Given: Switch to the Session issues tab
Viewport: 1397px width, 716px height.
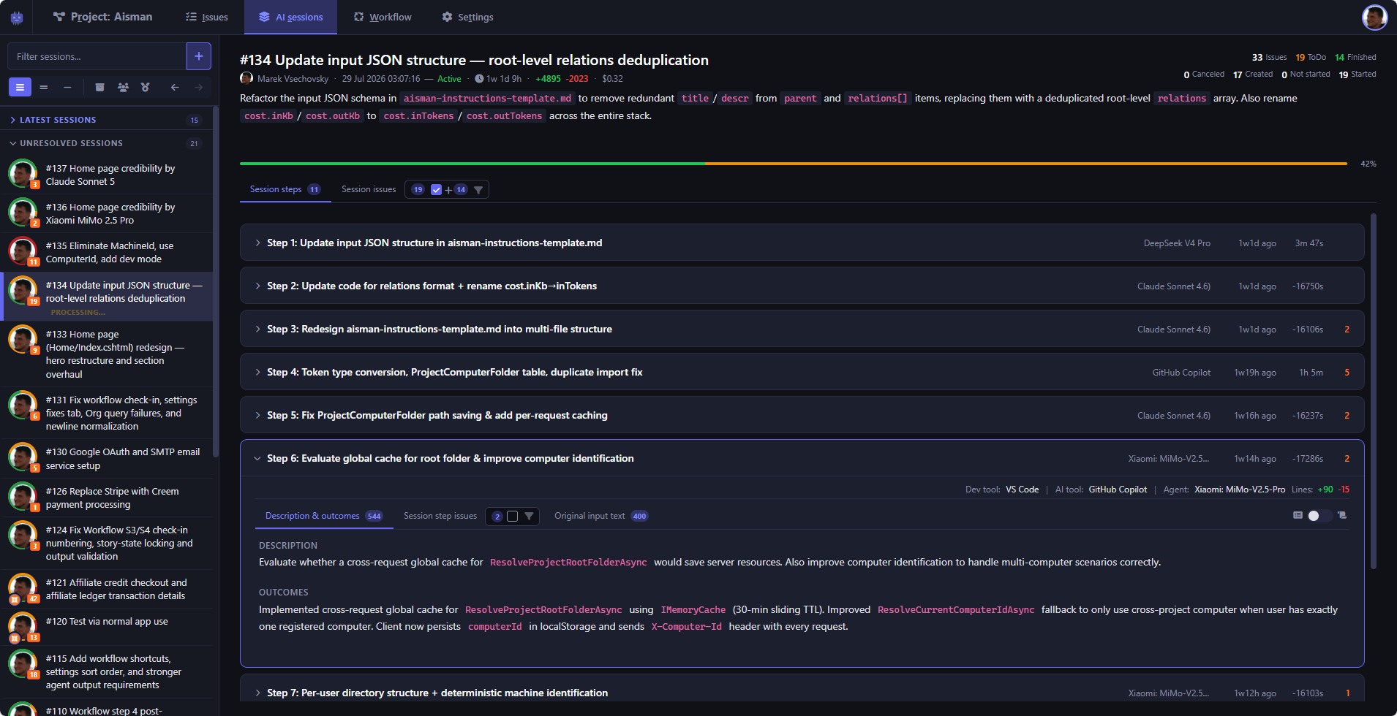Looking at the screenshot, I should click(369, 189).
